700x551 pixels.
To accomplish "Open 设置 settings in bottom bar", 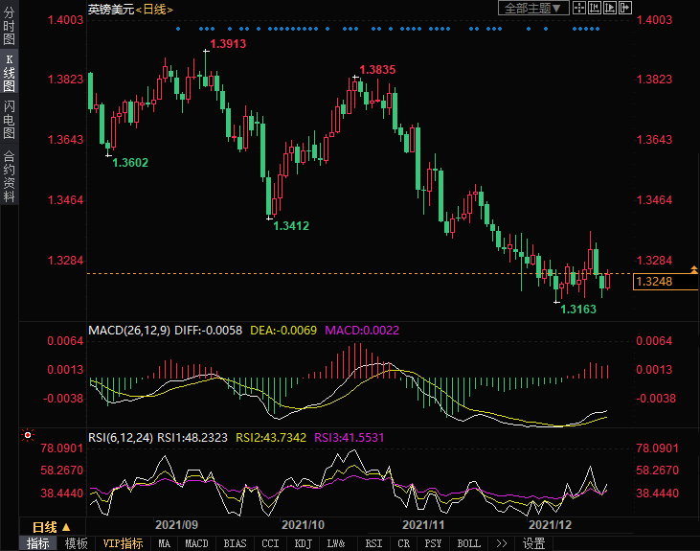I will click(x=533, y=543).
